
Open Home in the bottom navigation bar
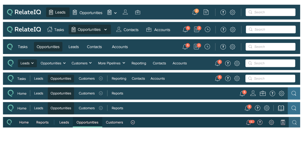coord(24,122)
